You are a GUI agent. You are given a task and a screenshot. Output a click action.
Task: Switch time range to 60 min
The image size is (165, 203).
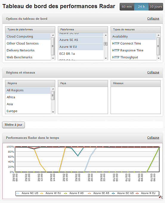coord(127,7)
